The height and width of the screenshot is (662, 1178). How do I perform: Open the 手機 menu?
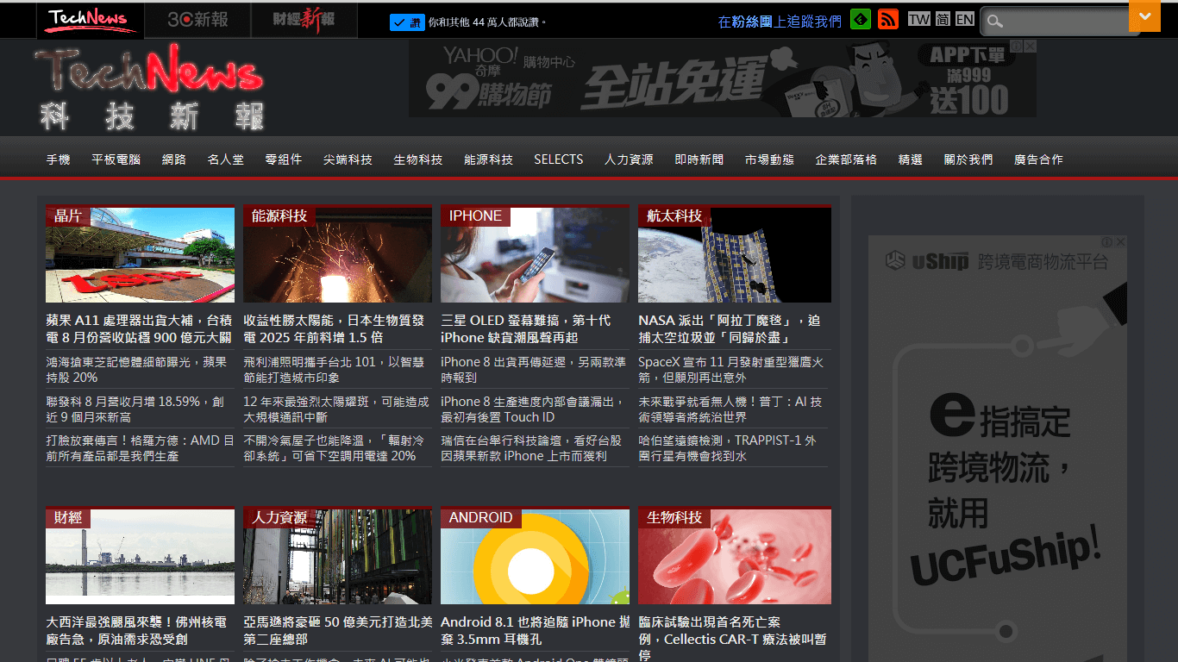58,159
